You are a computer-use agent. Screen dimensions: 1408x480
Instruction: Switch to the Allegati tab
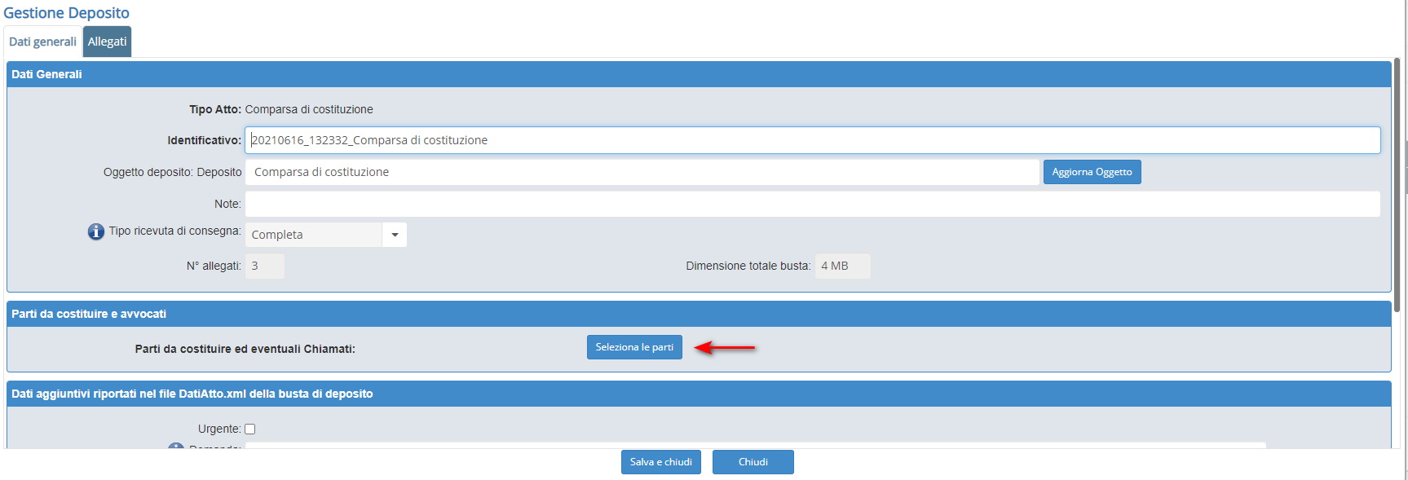click(x=107, y=42)
